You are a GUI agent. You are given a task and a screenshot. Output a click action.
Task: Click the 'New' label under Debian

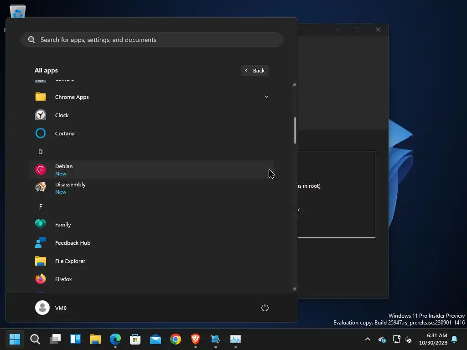point(61,174)
